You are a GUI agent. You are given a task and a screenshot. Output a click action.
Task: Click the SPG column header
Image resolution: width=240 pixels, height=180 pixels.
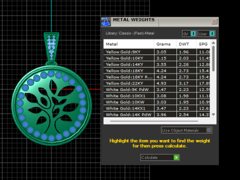(x=203, y=44)
